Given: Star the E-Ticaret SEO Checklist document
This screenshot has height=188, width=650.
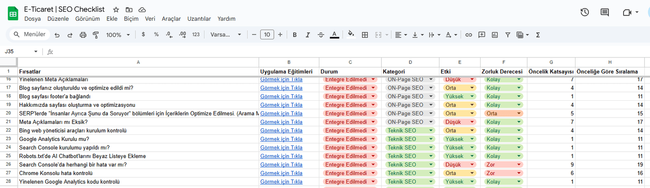Looking at the screenshot, I should [x=116, y=10].
